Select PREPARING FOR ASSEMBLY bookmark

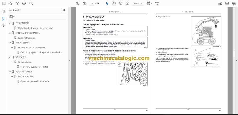tap(31, 48)
